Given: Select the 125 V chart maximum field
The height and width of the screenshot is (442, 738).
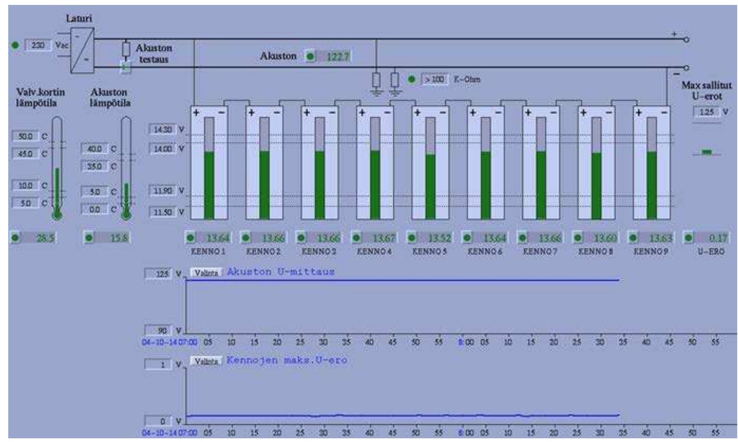Looking at the screenshot, I should coord(158,274).
